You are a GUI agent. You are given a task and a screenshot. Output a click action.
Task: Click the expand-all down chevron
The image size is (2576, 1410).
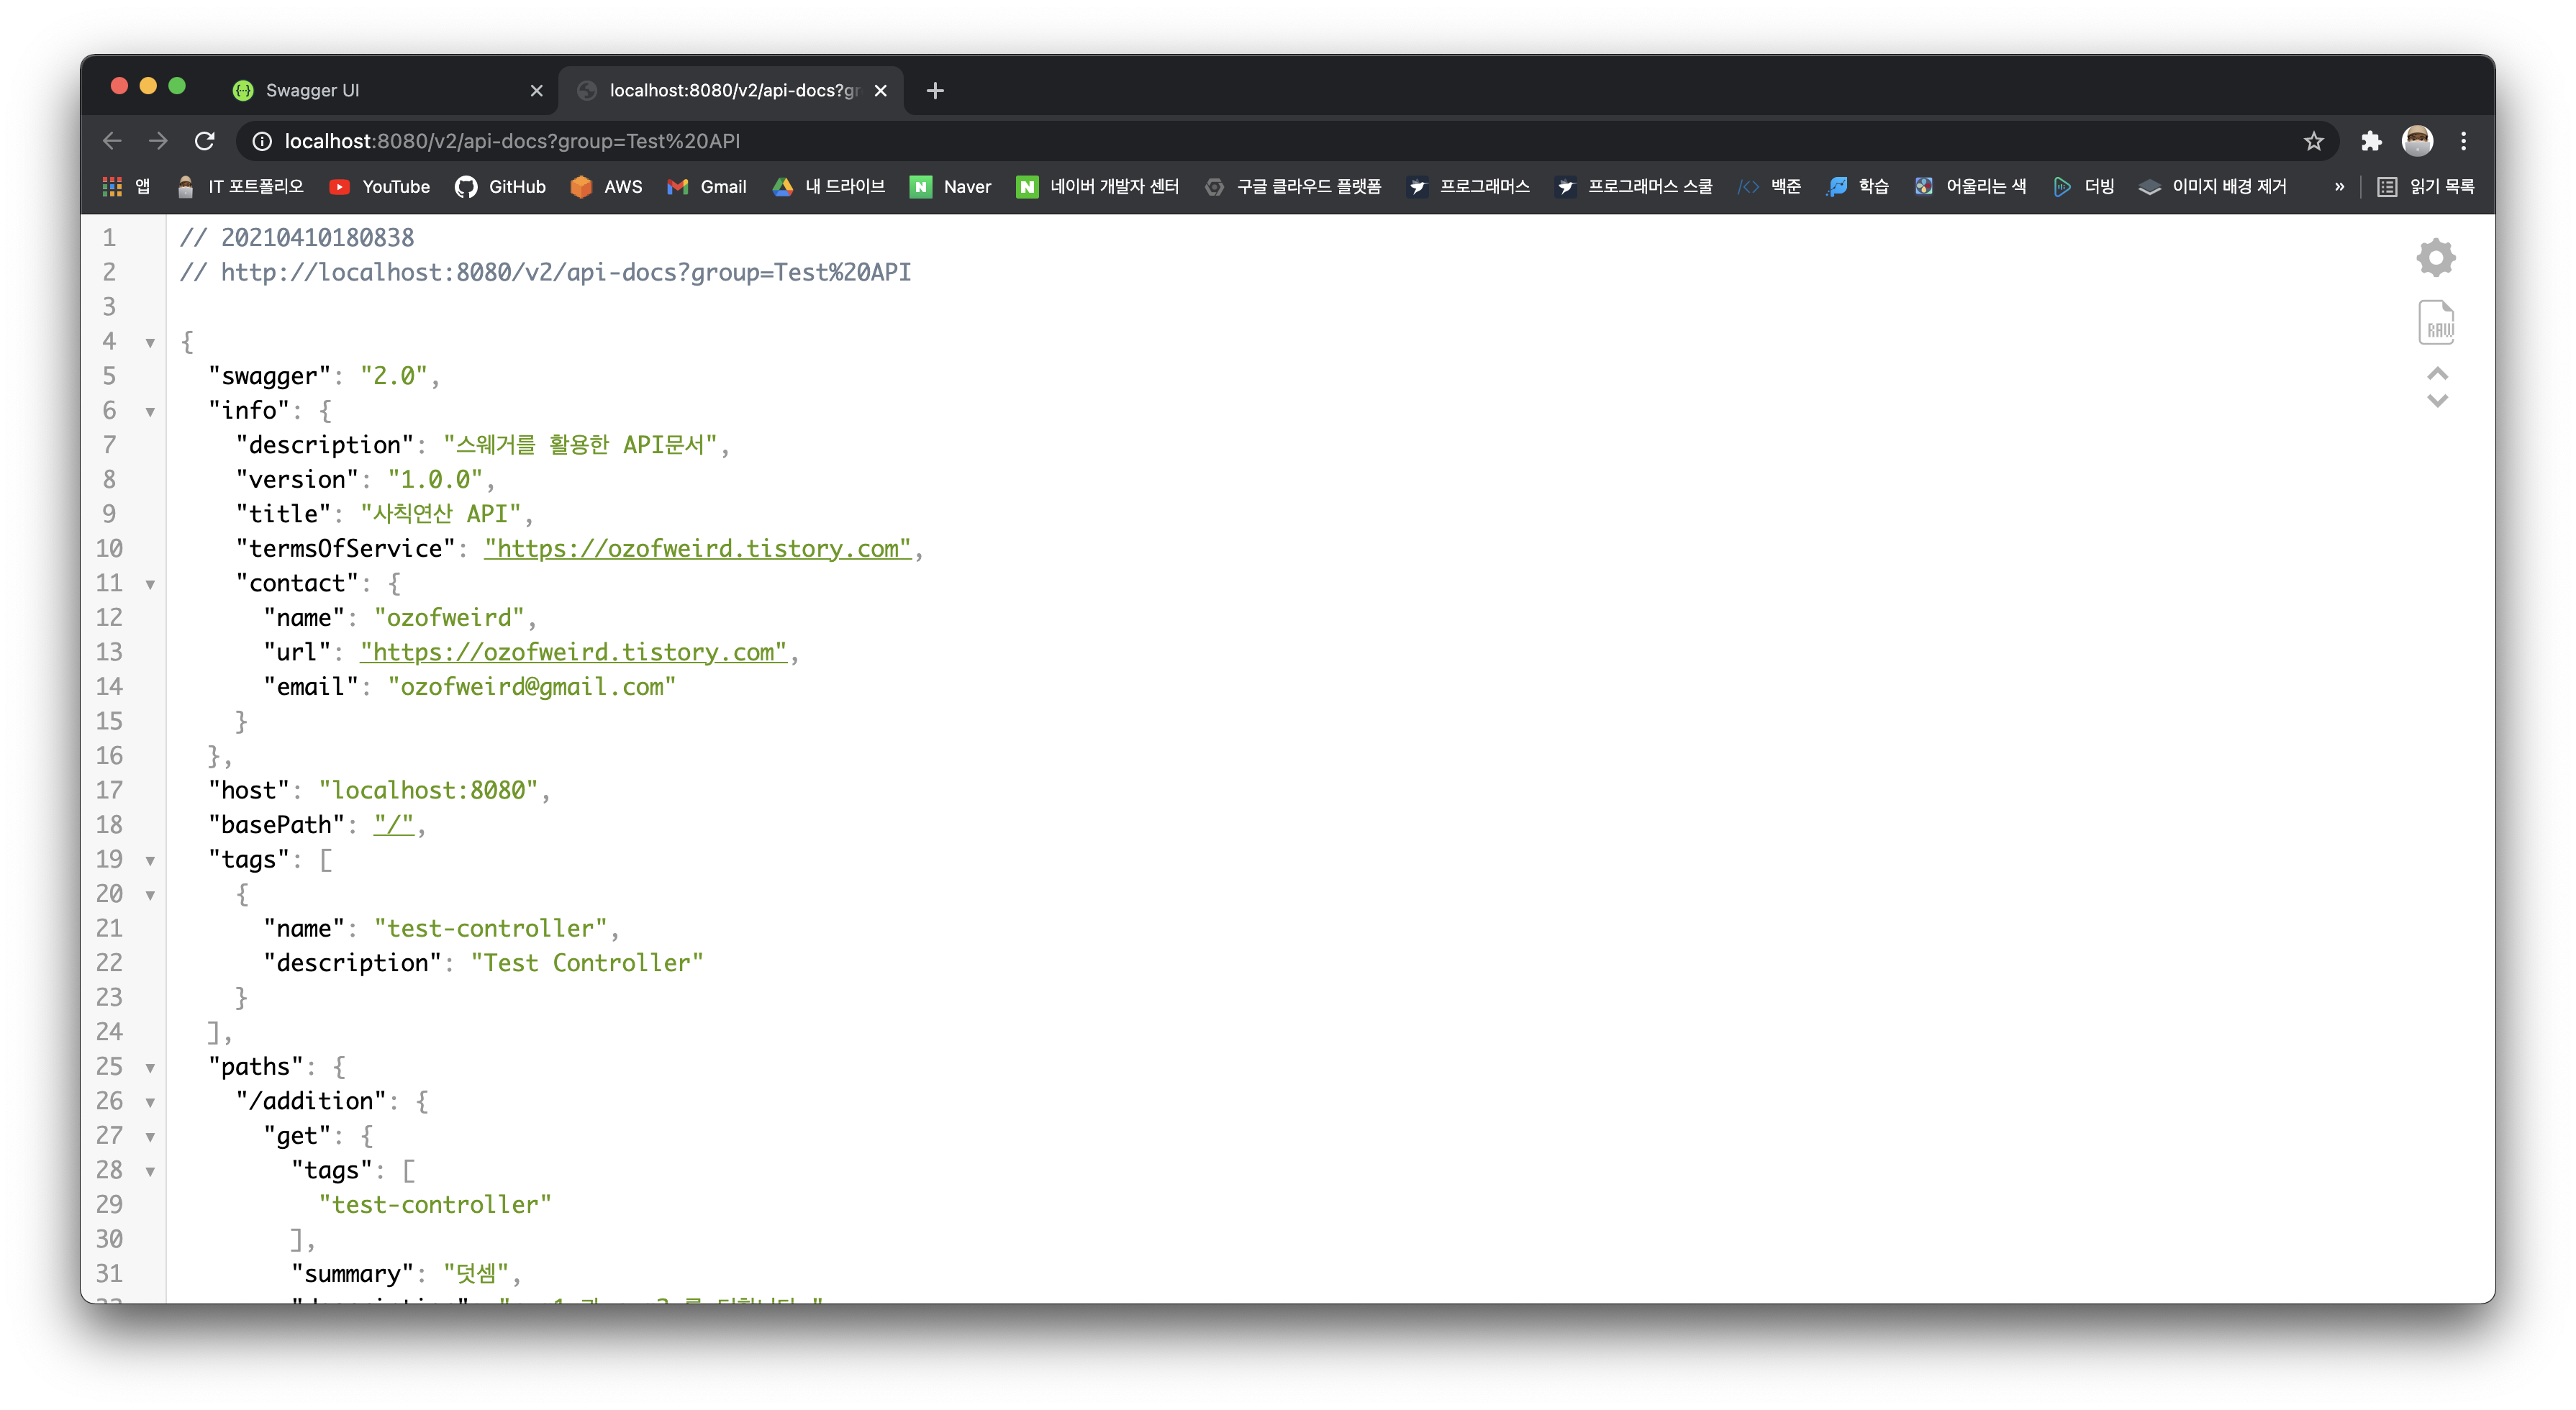(x=2437, y=401)
